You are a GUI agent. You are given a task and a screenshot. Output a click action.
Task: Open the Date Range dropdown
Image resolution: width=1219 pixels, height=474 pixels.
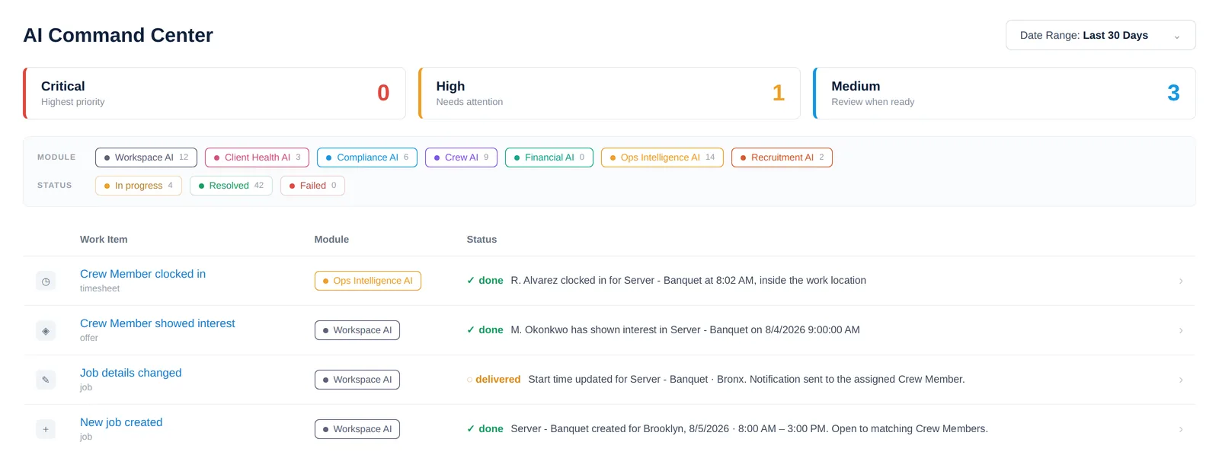coord(1100,35)
